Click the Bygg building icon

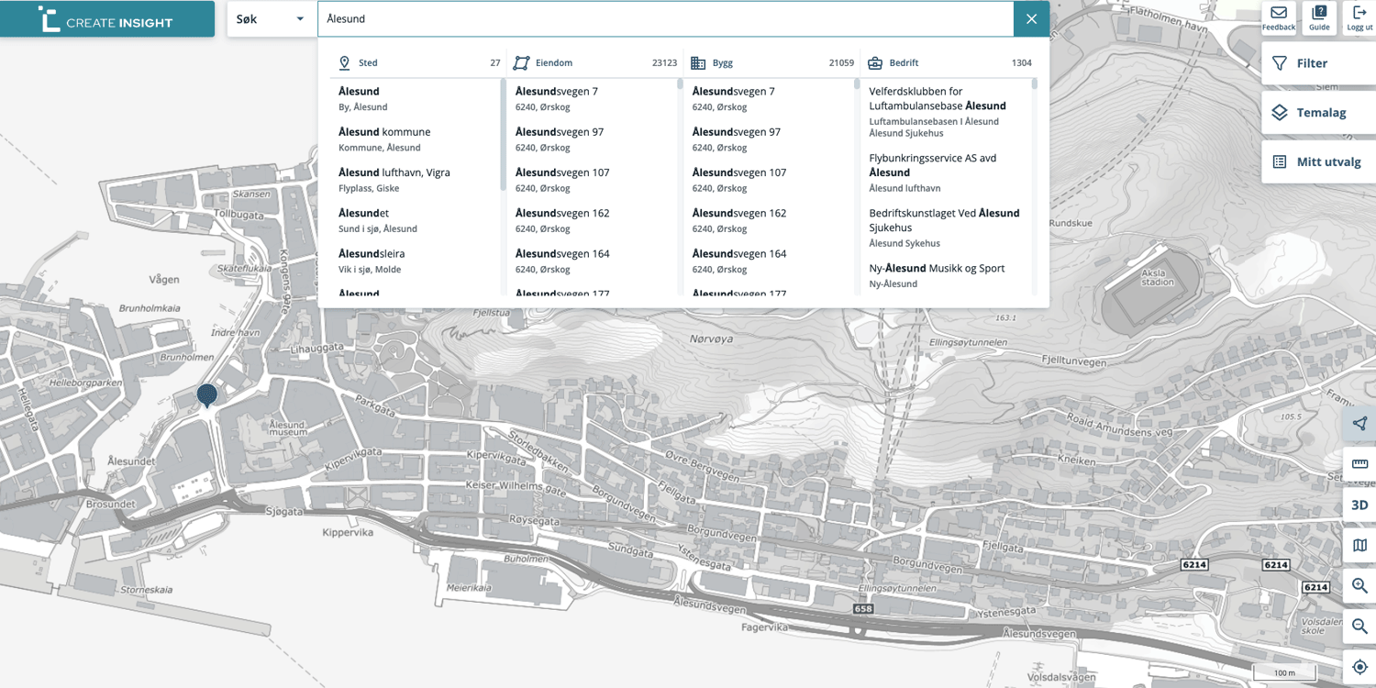[698, 63]
